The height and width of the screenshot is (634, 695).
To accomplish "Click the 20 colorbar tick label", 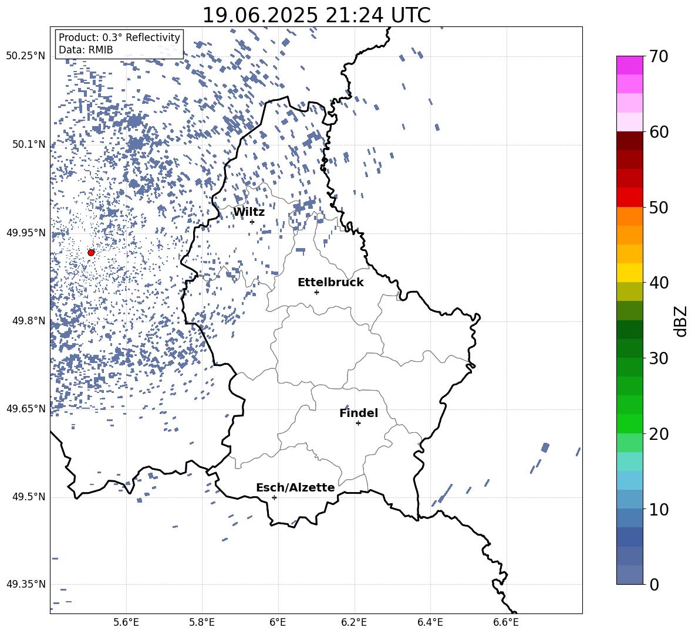I will [659, 434].
